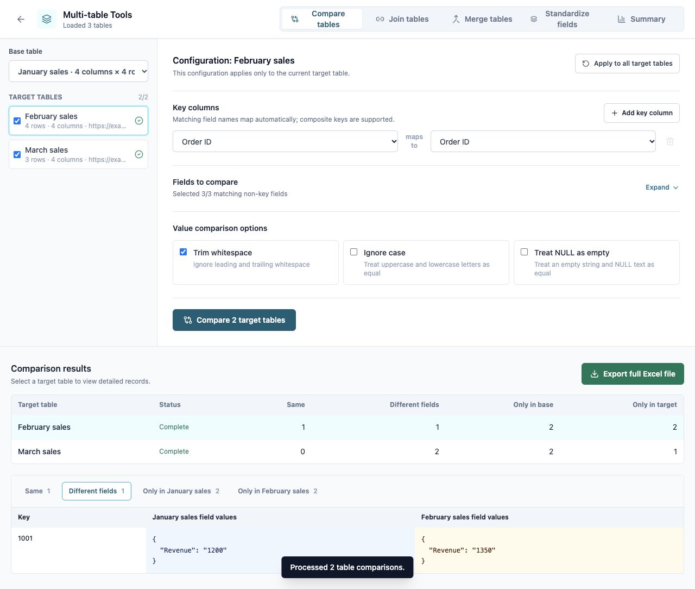
Task: Click the Only in target column header
Action: pos(655,405)
